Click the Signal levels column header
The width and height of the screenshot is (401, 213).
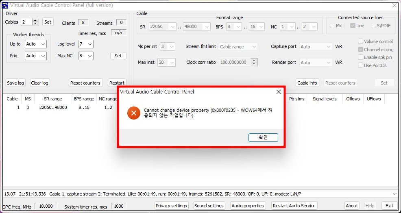(325, 99)
